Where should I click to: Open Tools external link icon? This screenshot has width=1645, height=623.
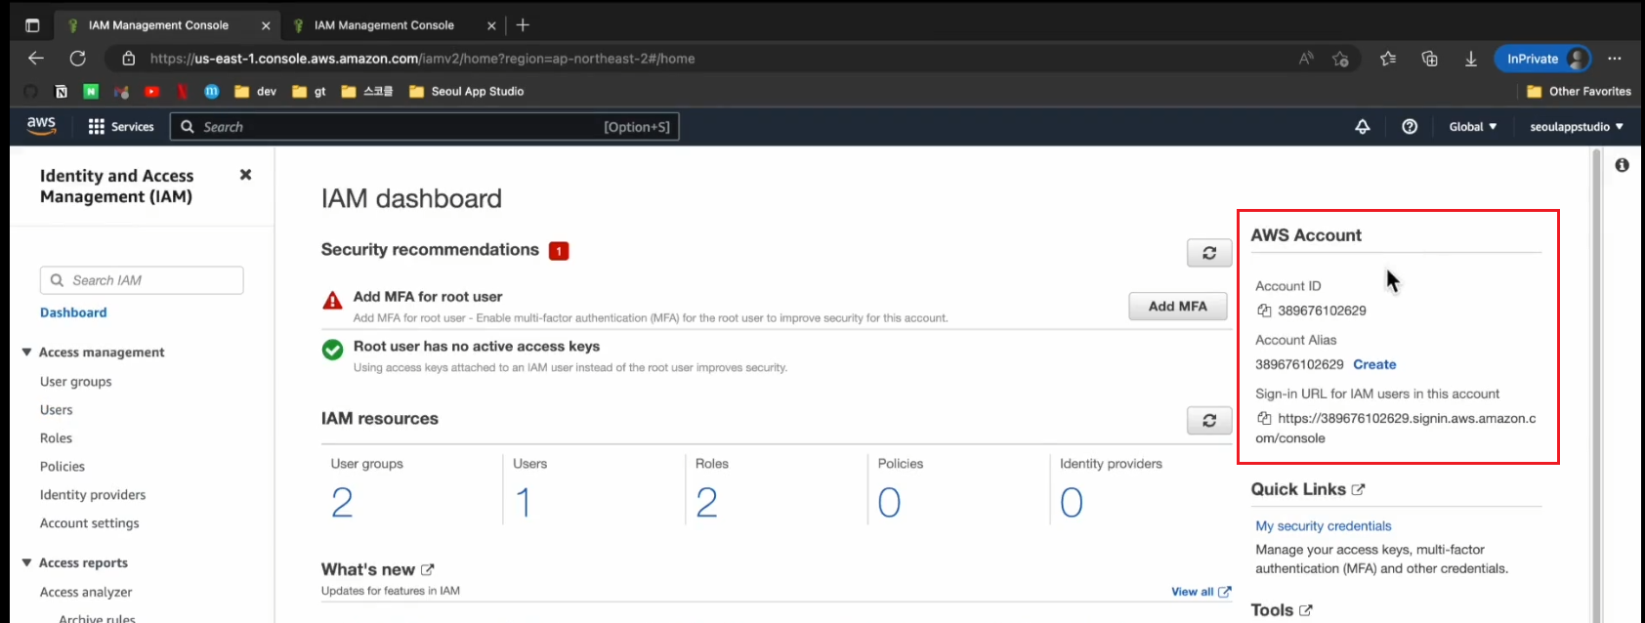pos(1306,610)
